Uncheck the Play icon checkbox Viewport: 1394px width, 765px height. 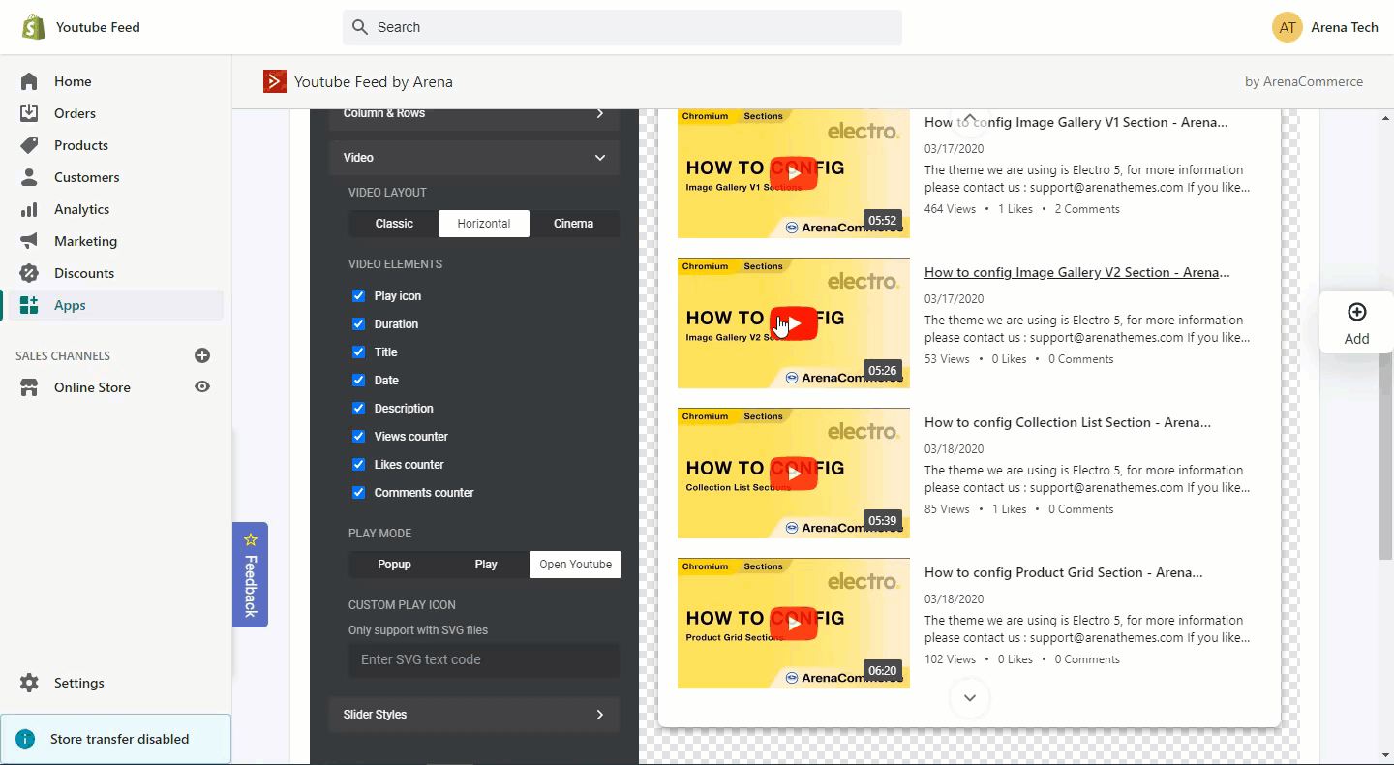358,295
